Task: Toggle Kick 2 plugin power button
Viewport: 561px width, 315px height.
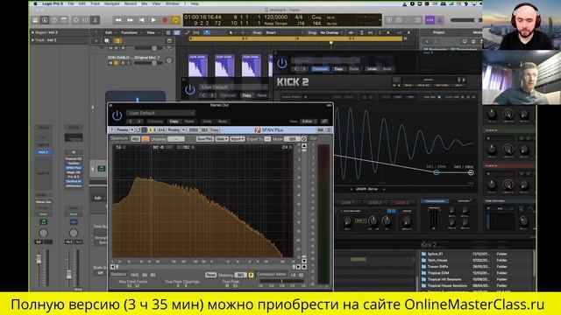Action: pyautogui.click(x=282, y=63)
